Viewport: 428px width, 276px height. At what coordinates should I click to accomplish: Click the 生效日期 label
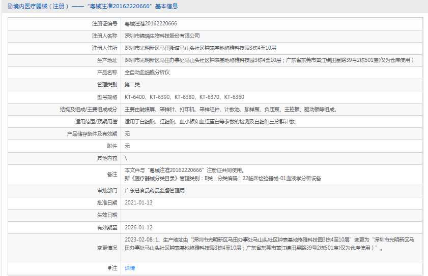coord(107,215)
